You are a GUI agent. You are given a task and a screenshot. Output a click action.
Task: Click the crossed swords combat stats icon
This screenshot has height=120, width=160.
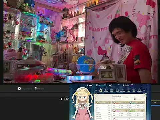pos(97,103)
